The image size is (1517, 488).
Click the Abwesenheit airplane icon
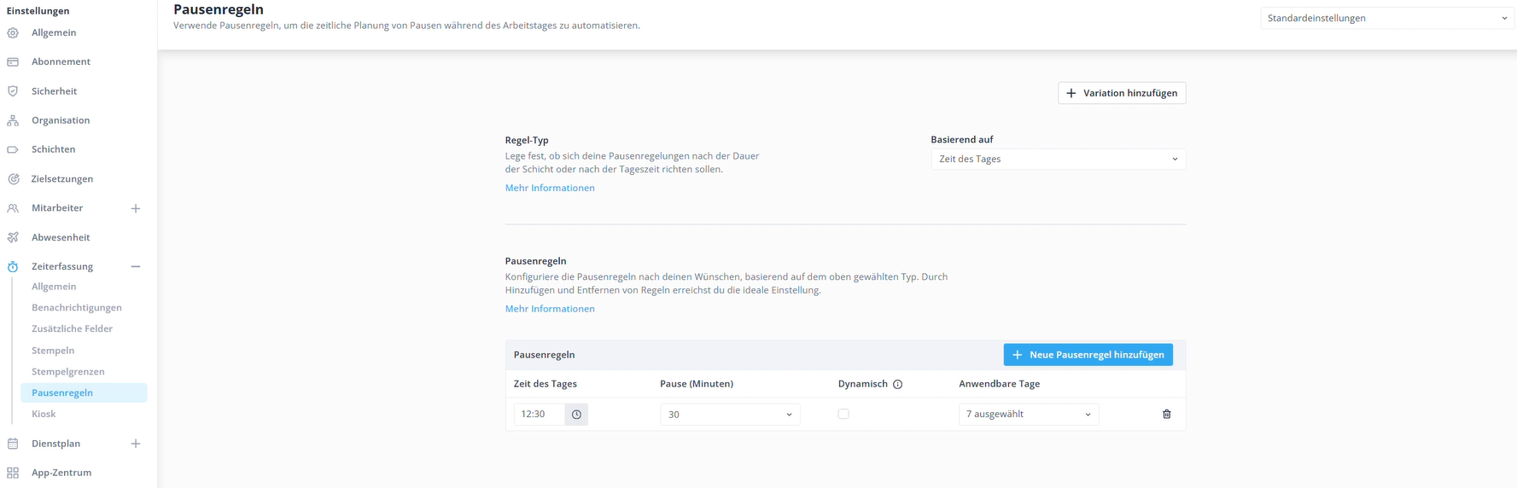click(13, 237)
